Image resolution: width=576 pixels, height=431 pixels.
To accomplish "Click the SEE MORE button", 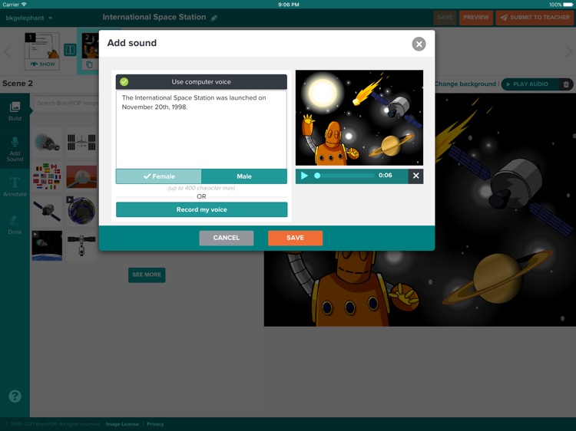I will [147, 275].
